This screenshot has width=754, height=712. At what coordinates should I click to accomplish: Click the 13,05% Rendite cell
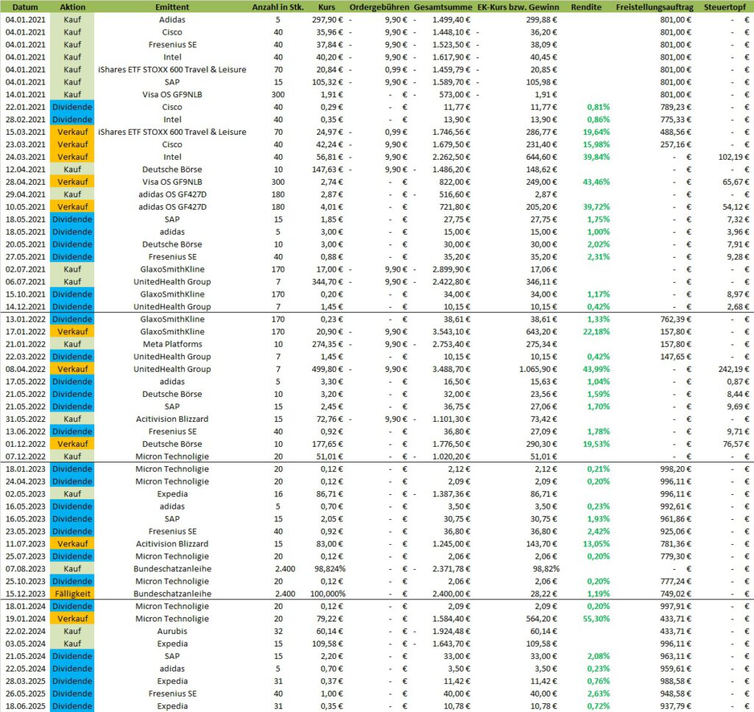[596, 545]
